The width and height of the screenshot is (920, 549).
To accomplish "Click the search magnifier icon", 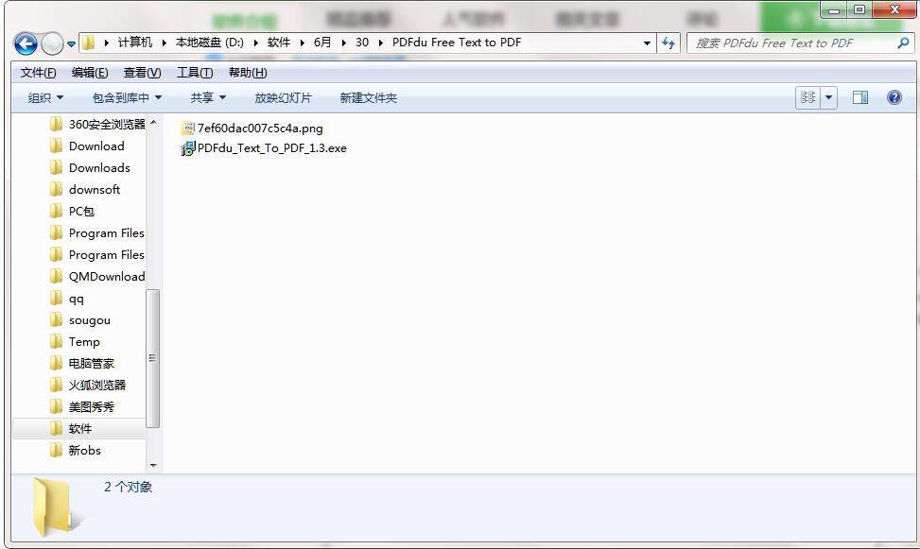I will coord(904,43).
